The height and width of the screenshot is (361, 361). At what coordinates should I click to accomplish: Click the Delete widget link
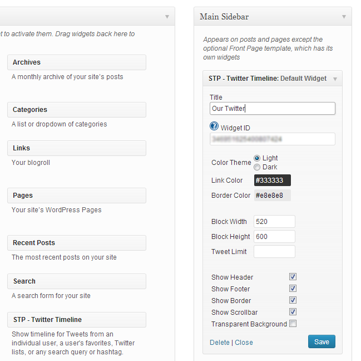click(220, 343)
